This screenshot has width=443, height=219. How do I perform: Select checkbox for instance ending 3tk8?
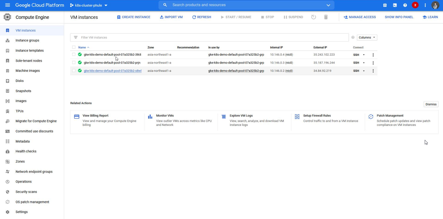(x=74, y=54)
